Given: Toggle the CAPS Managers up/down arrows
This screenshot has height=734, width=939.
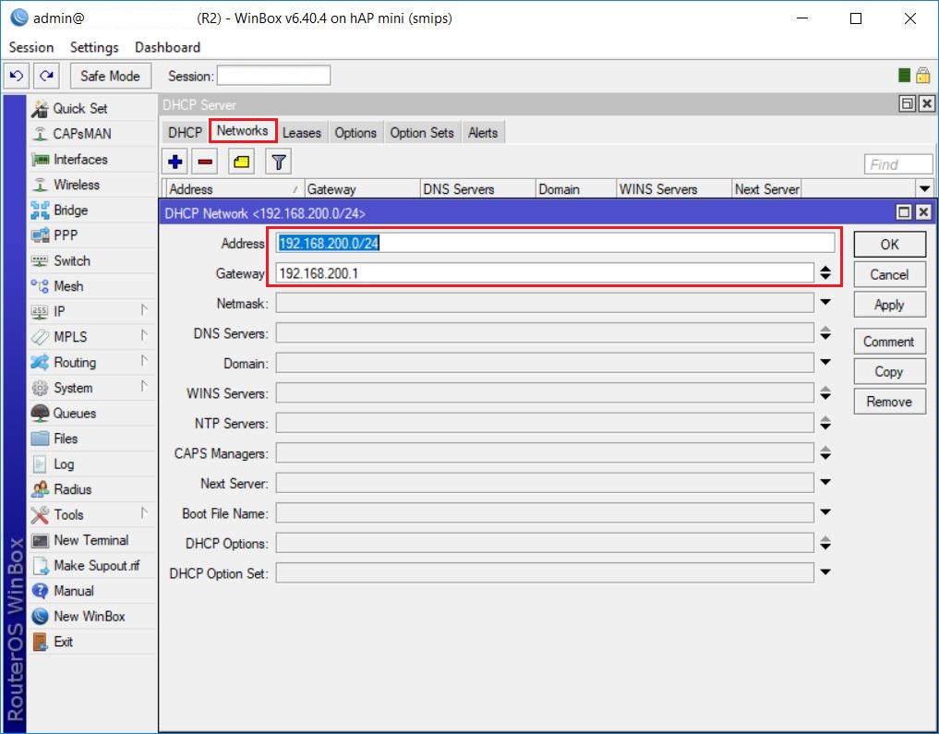Looking at the screenshot, I should click(825, 453).
